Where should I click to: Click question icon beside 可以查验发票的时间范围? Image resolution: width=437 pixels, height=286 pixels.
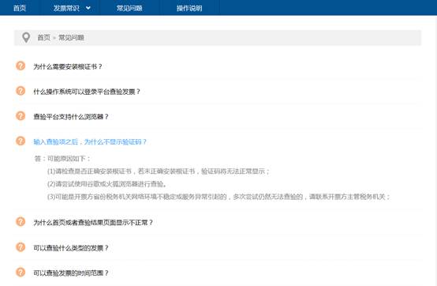point(21,272)
